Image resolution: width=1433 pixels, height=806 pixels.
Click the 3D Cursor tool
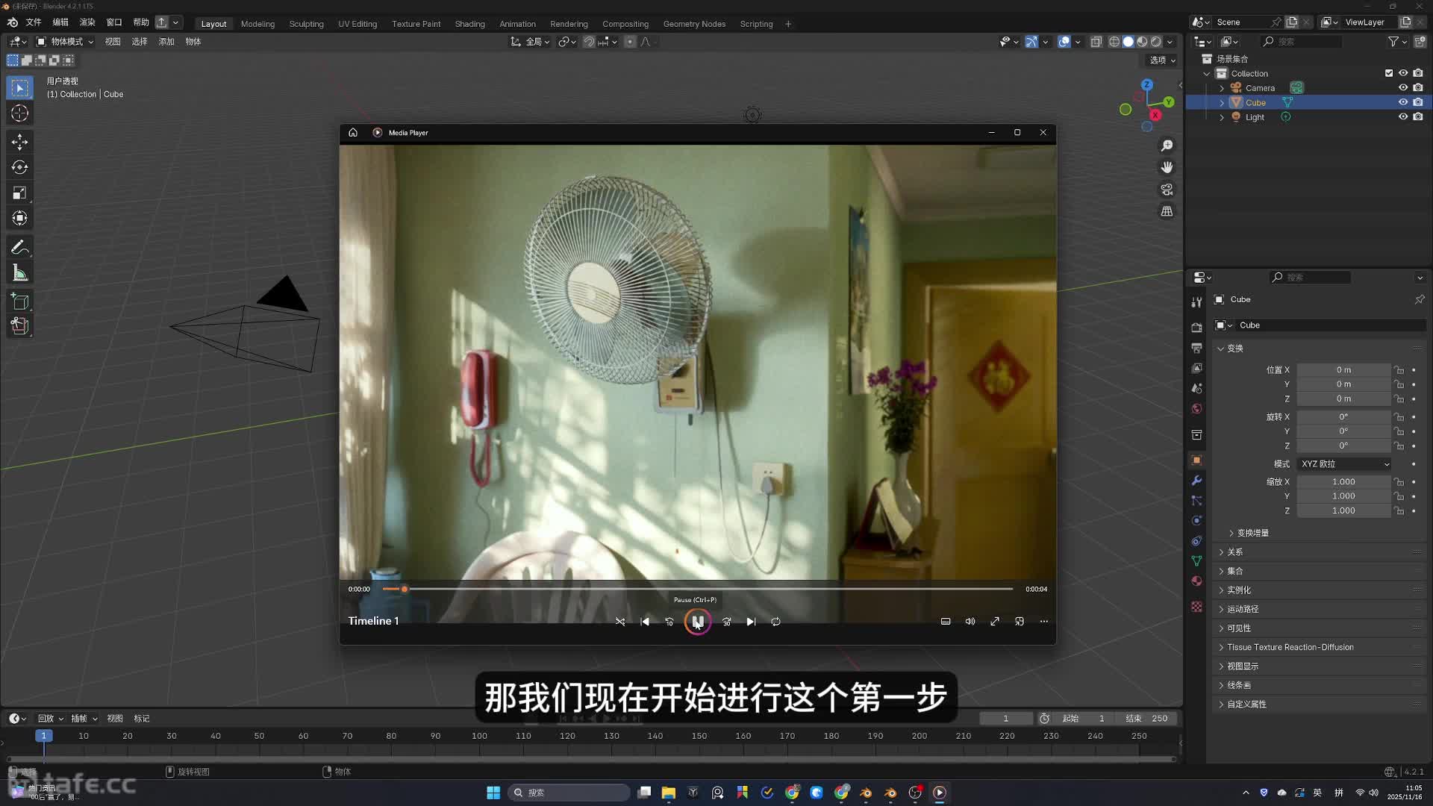point(20,113)
